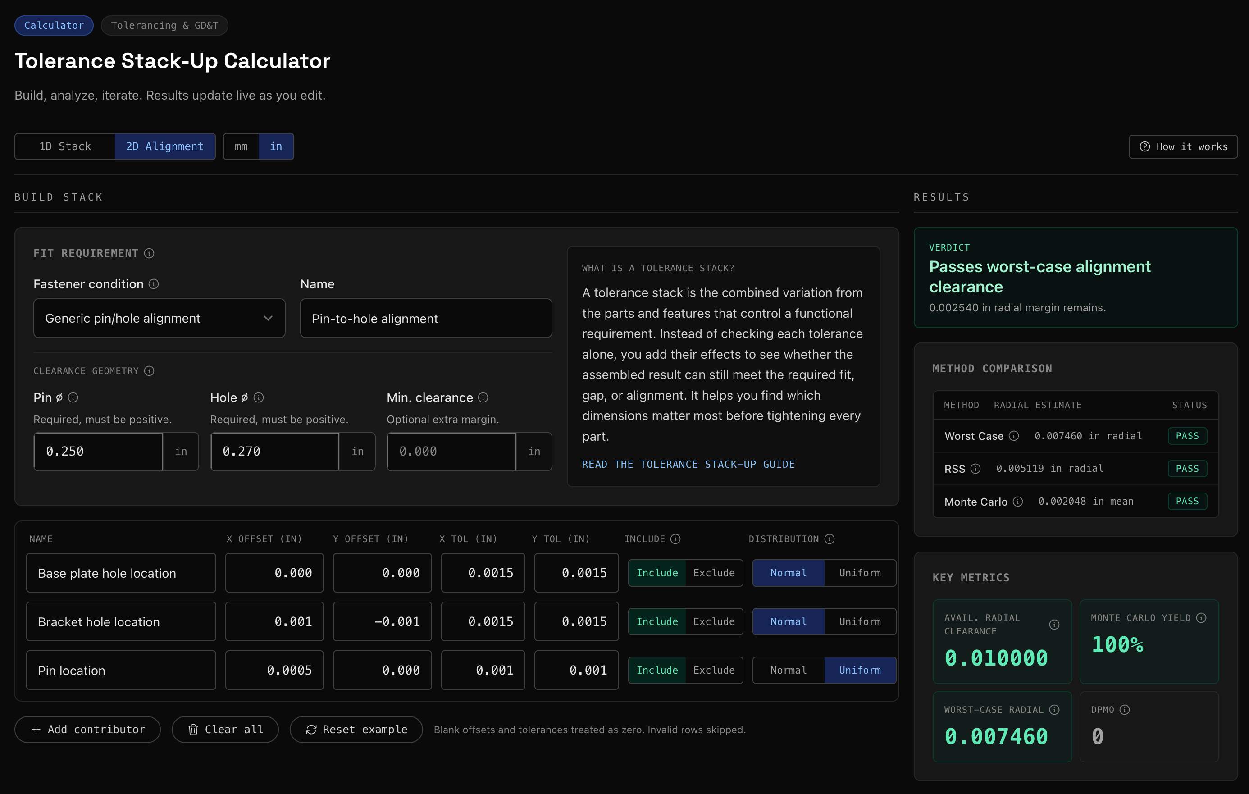
Task: Click Reset example button
Action: (356, 729)
